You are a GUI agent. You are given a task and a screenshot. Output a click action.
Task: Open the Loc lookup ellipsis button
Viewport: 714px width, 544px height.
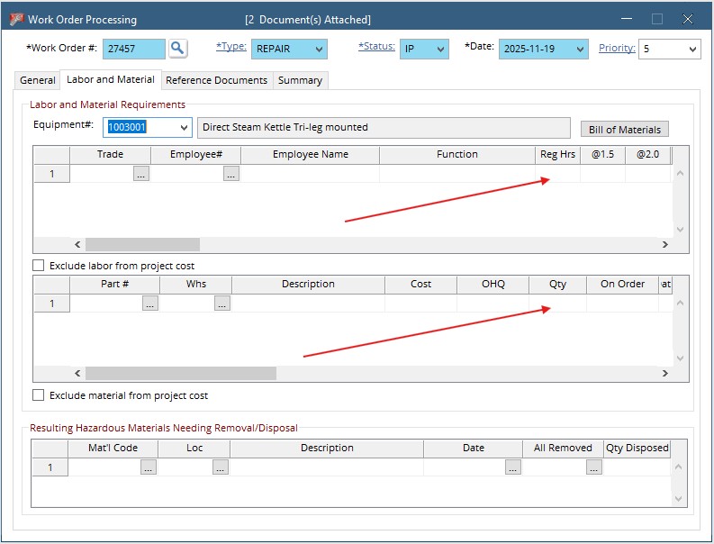click(221, 467)
